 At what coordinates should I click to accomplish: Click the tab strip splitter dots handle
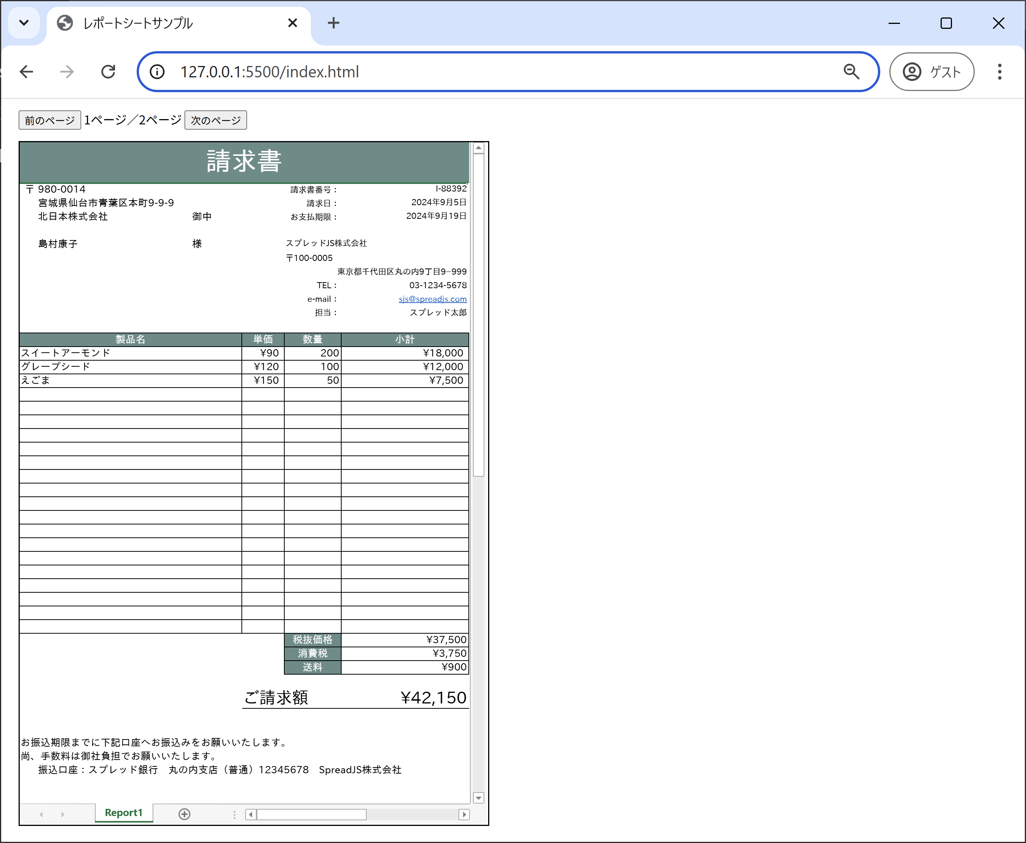234,814
